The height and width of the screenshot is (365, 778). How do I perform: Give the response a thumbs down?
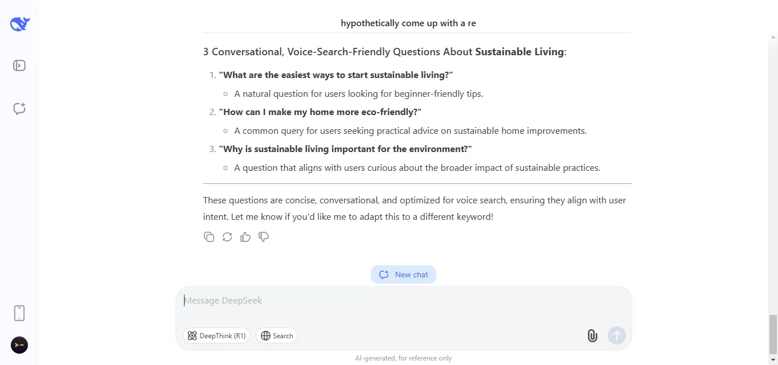pyautogui.click(x=264, y=237)
